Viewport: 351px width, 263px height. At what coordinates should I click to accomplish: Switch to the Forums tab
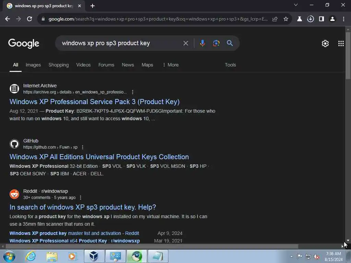(106, 65)
